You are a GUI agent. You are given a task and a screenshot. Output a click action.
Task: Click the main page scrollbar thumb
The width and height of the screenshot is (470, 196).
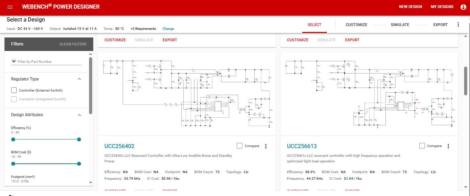pyautogui.click(x=466, y=81)
